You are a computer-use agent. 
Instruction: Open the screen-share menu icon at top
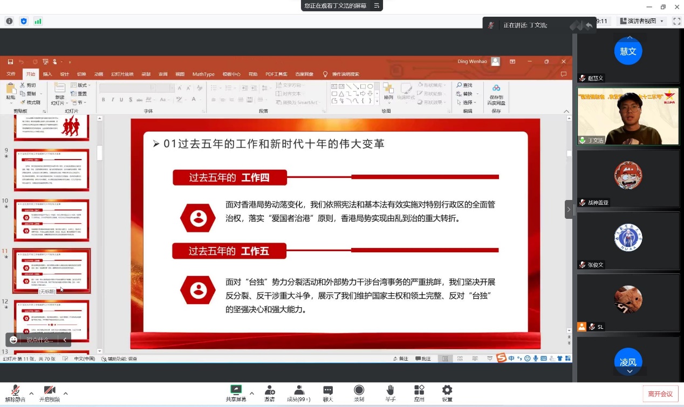pos(377,5)
